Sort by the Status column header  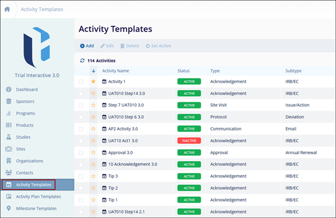tap(183, 71)
